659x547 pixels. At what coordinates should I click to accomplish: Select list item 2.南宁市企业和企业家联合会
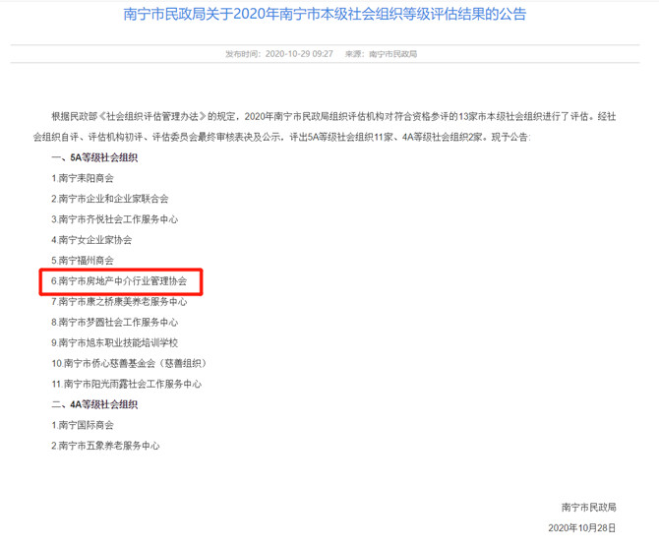(110, 199)
